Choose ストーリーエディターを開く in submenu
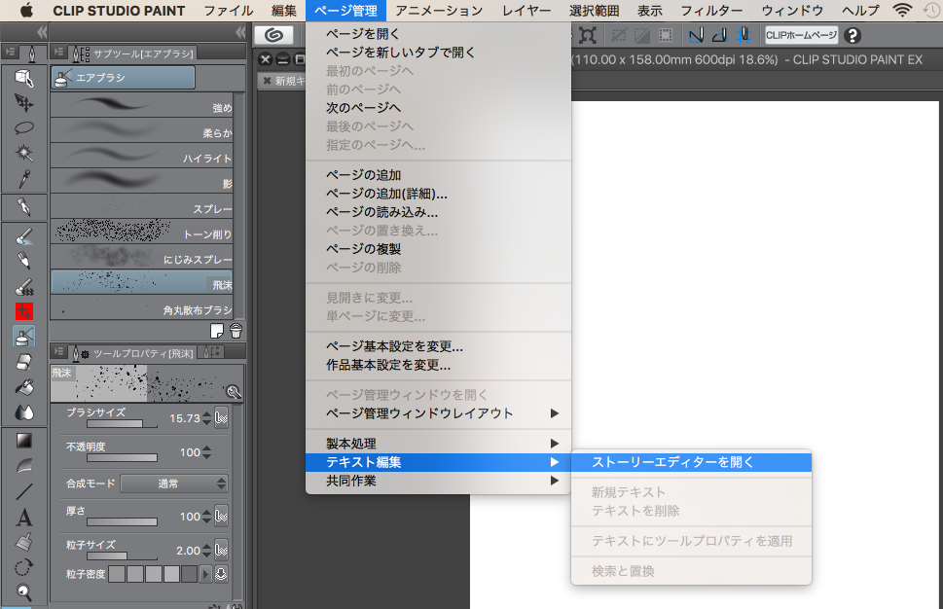The height and width of the screenshot is (609, 943). [691, 462]
